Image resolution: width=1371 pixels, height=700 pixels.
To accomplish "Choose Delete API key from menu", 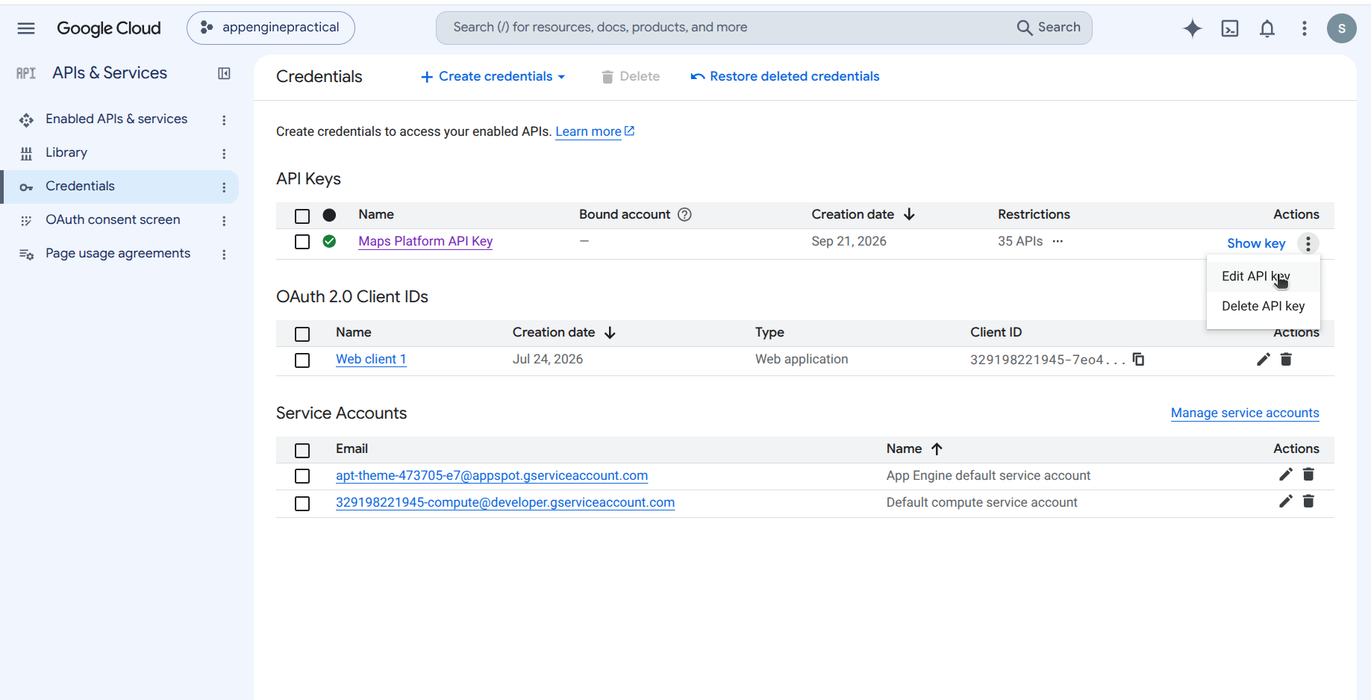I will 1263,306.
